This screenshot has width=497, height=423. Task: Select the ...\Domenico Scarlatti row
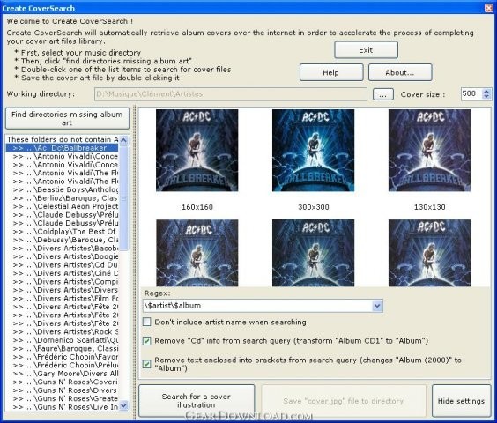click(x=63, y=340)
